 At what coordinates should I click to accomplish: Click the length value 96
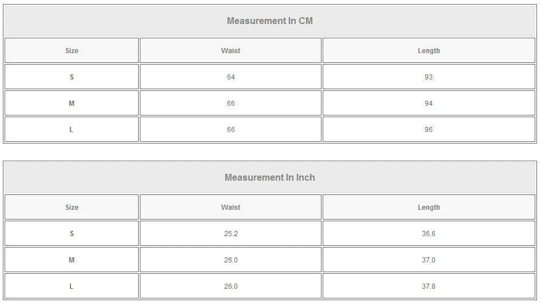(429, 130)
